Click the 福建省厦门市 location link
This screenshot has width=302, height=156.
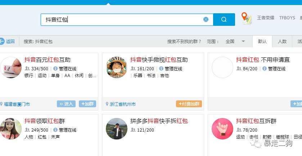pyautogui.click(x=17, y=104)
